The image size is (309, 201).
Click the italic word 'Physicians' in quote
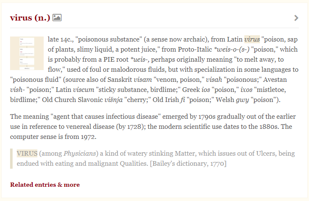point(80,154)
